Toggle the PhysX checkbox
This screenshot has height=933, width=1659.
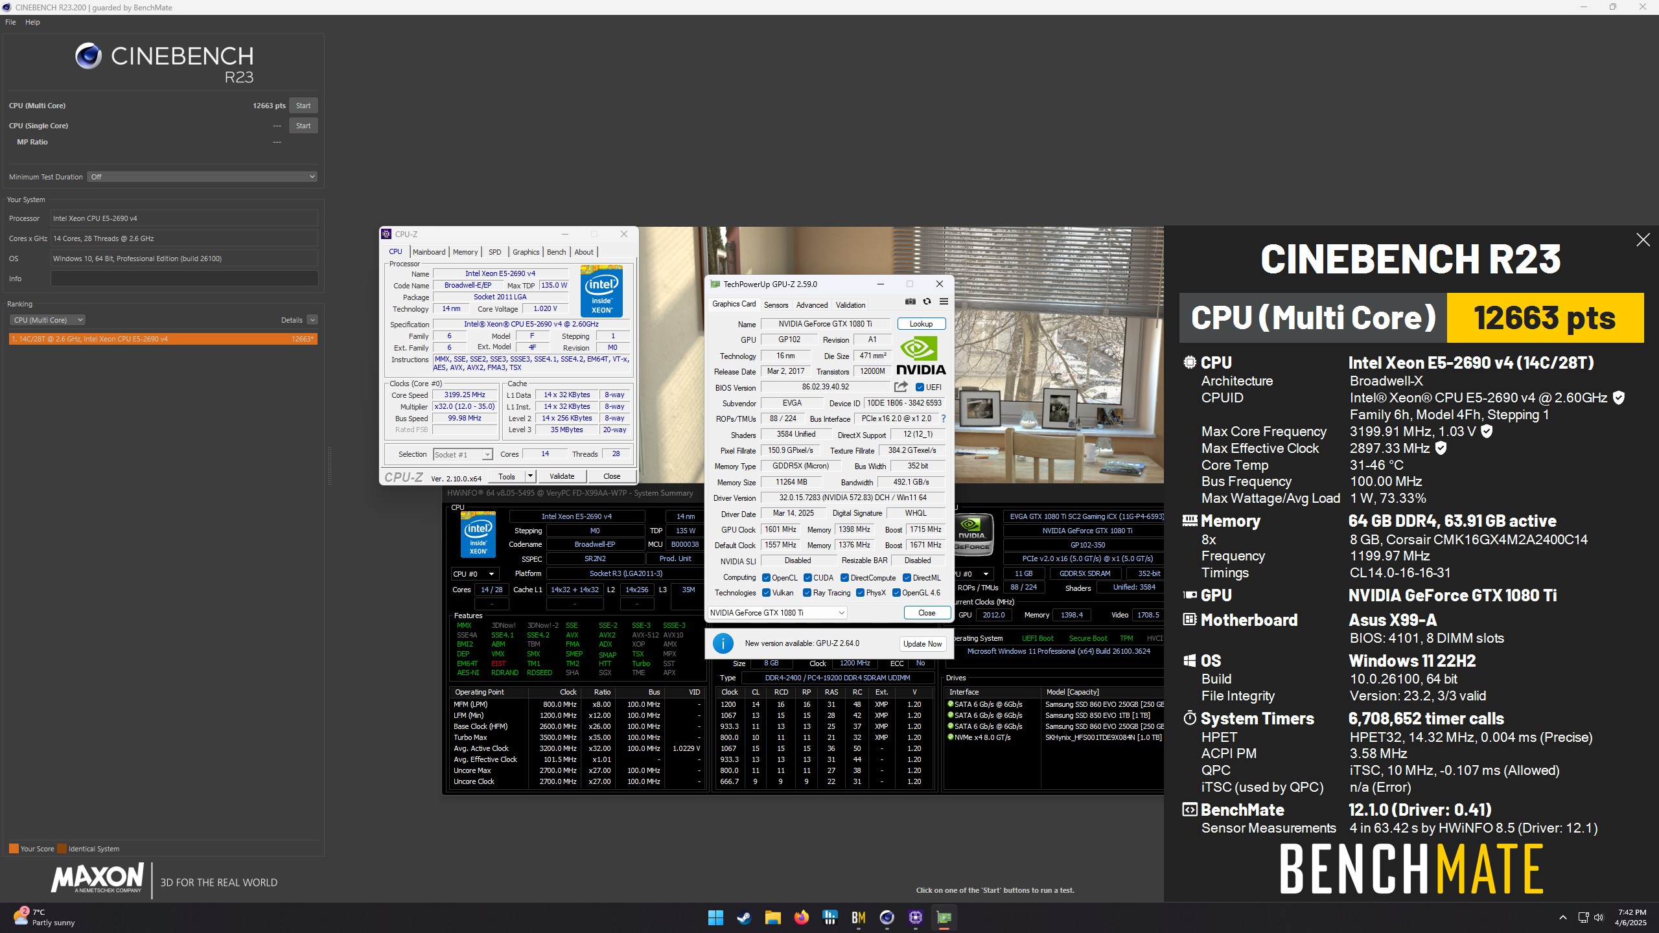[x=860, y=593]
